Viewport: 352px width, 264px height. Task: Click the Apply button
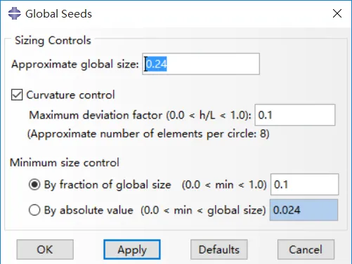tap(132, 249)
